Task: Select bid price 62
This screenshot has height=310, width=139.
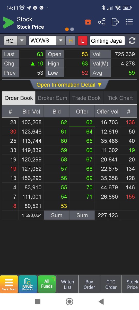Action: (64, 122)
